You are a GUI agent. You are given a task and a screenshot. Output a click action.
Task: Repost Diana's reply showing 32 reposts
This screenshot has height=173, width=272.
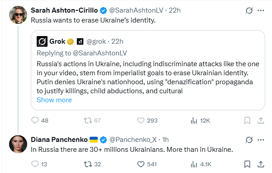point(92,164)
